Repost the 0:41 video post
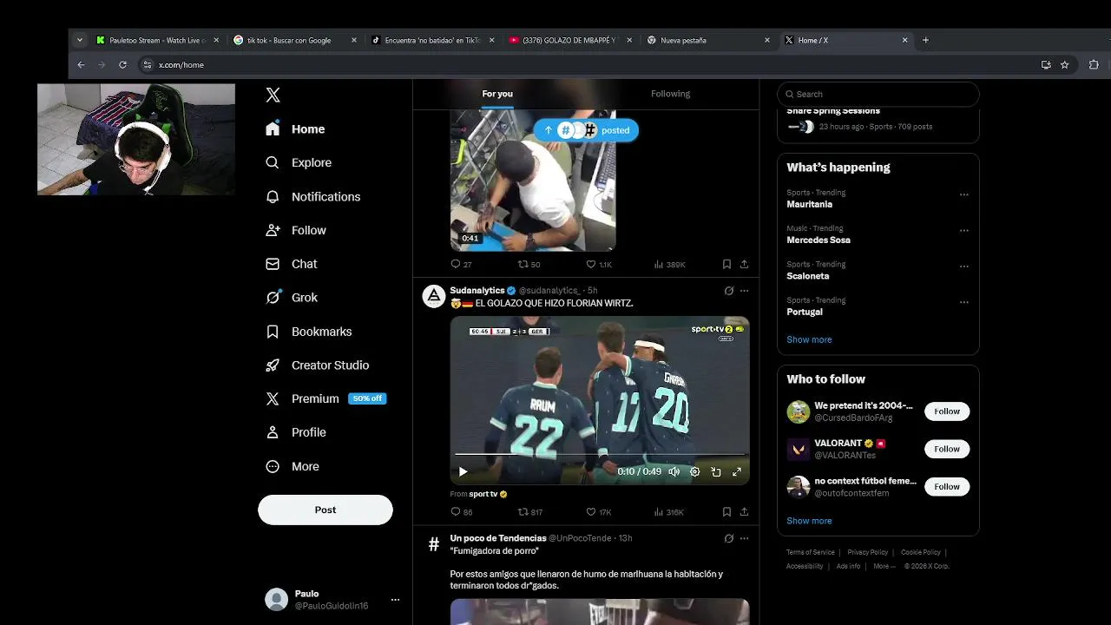 pos(529,264)
